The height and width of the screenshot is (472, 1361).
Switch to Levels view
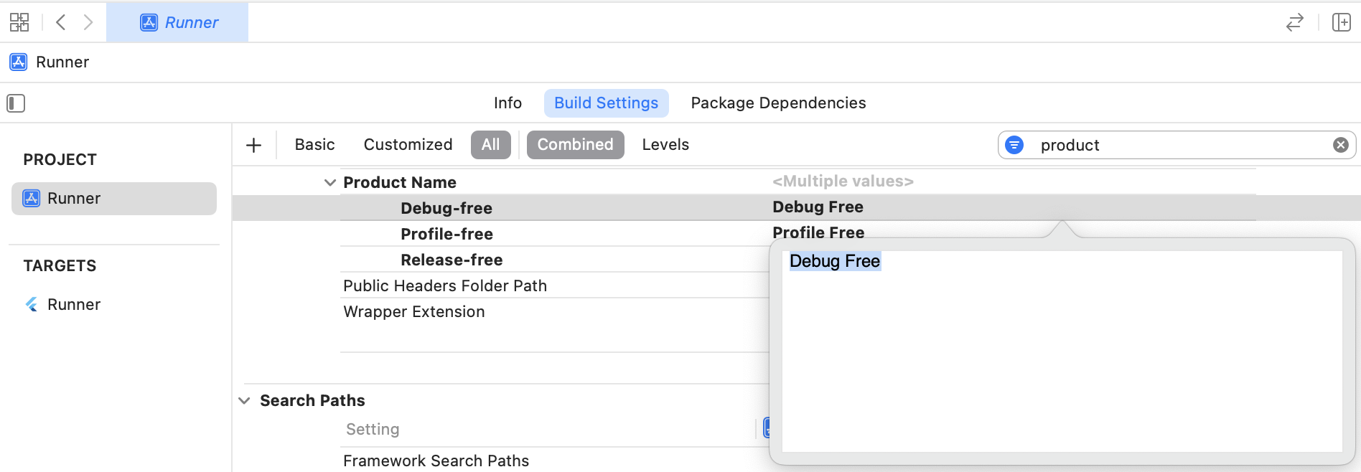pyautogui.click(x=665, y=145)
